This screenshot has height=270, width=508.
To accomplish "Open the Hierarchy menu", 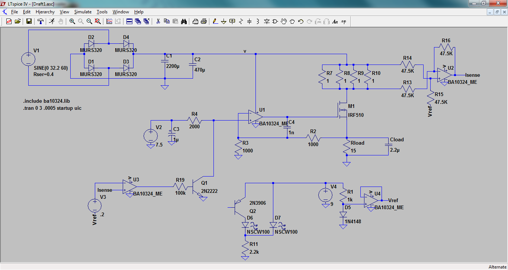I will point(45,12).
